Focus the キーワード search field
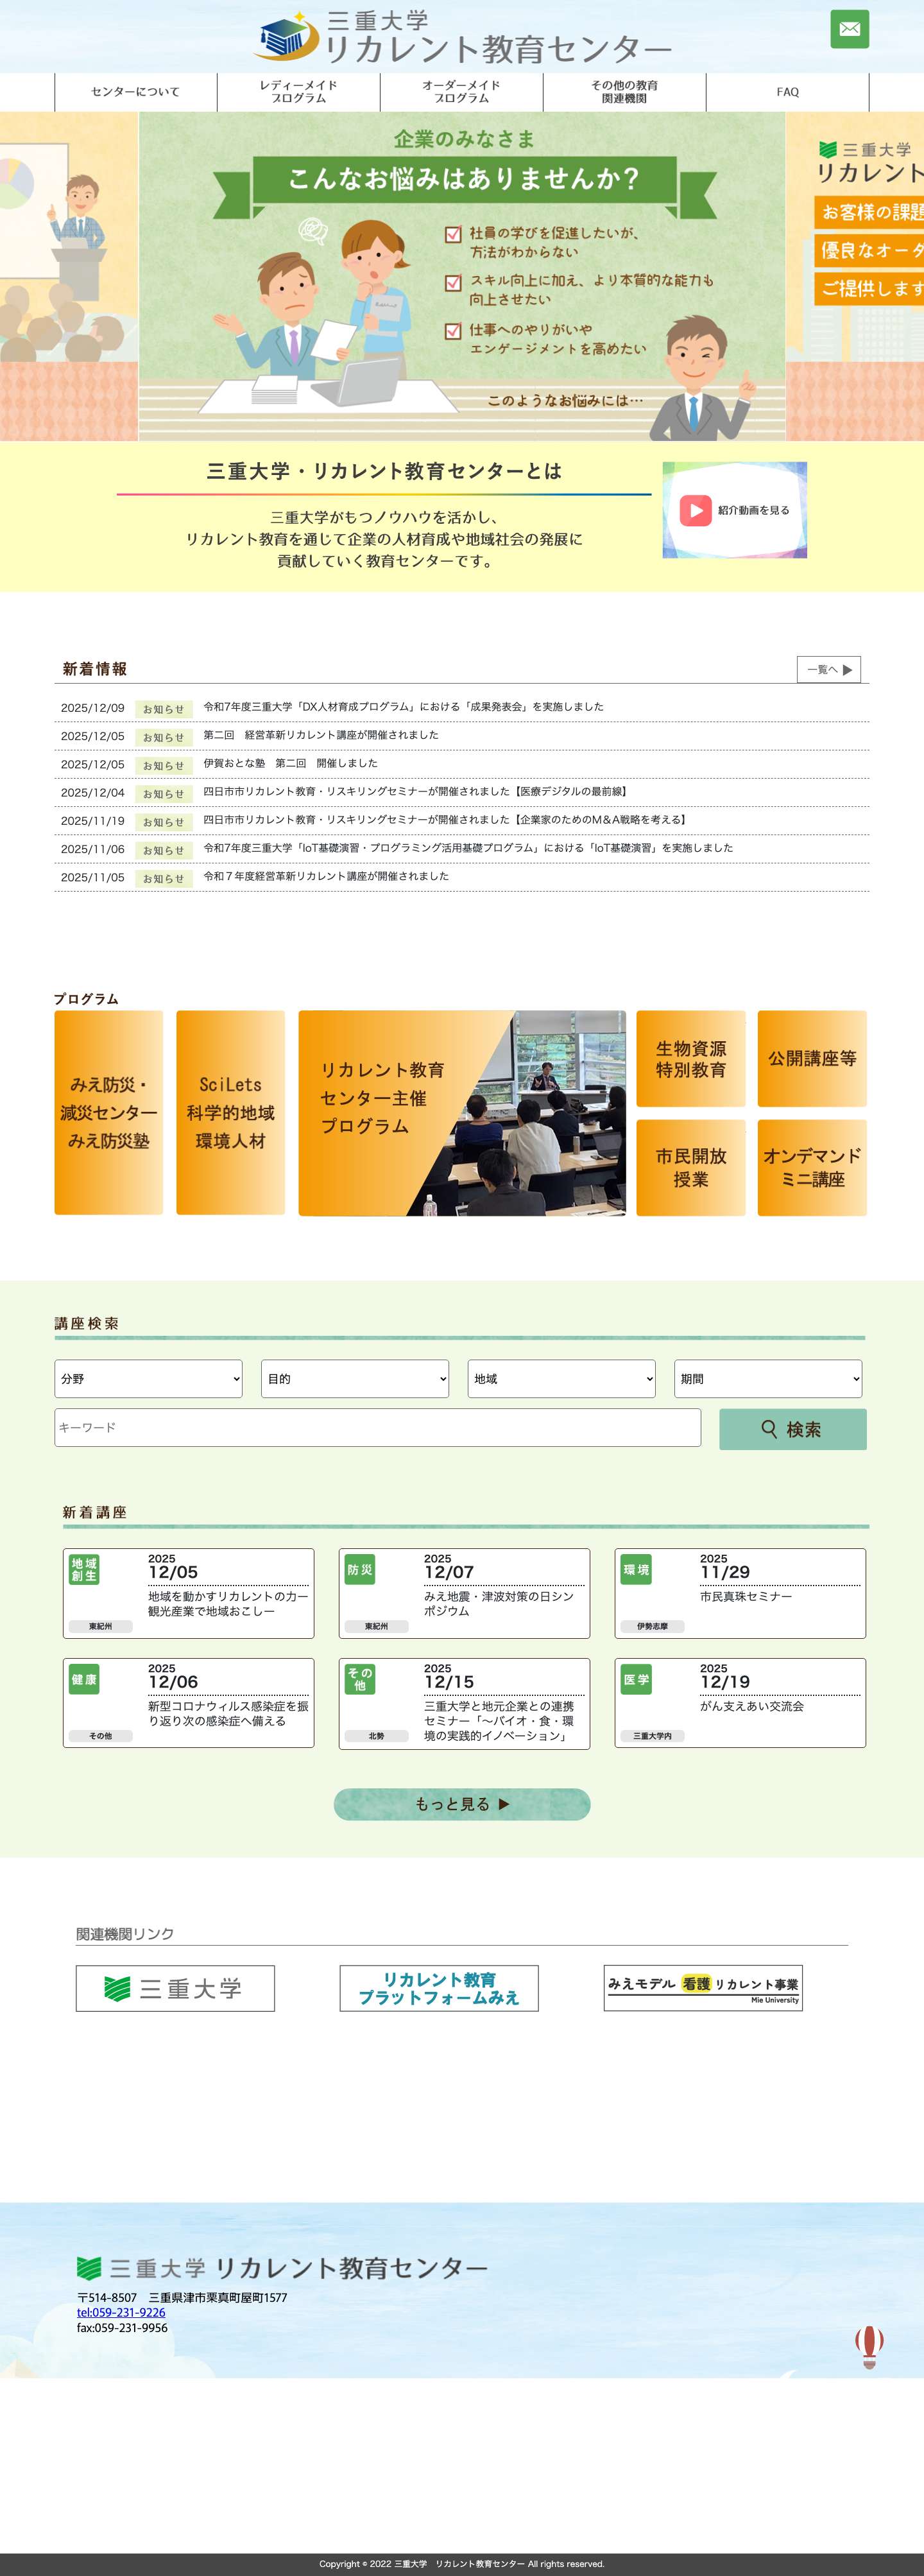 click(378, 1428)
